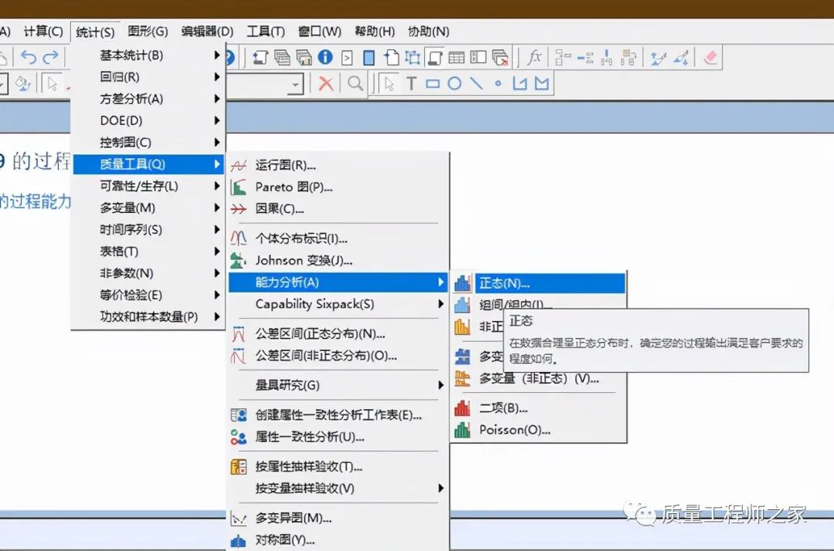The width and height of the screenshot is (834, 551).
Task: Click the pink eraser toolbar icon
Action: click(x=710, y=57)
